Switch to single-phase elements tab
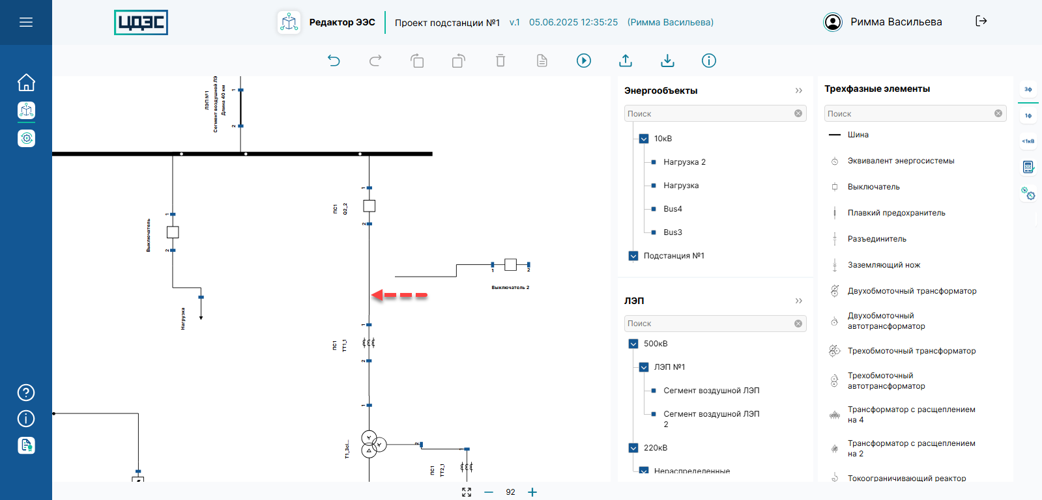Image resolution: width=1042 pixels, height=500 pixels. click(x=1028, y=115)
